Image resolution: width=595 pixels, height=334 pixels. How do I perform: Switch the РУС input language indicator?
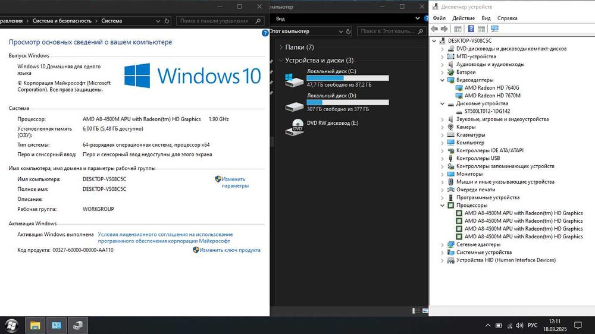(x=533, y=325)
